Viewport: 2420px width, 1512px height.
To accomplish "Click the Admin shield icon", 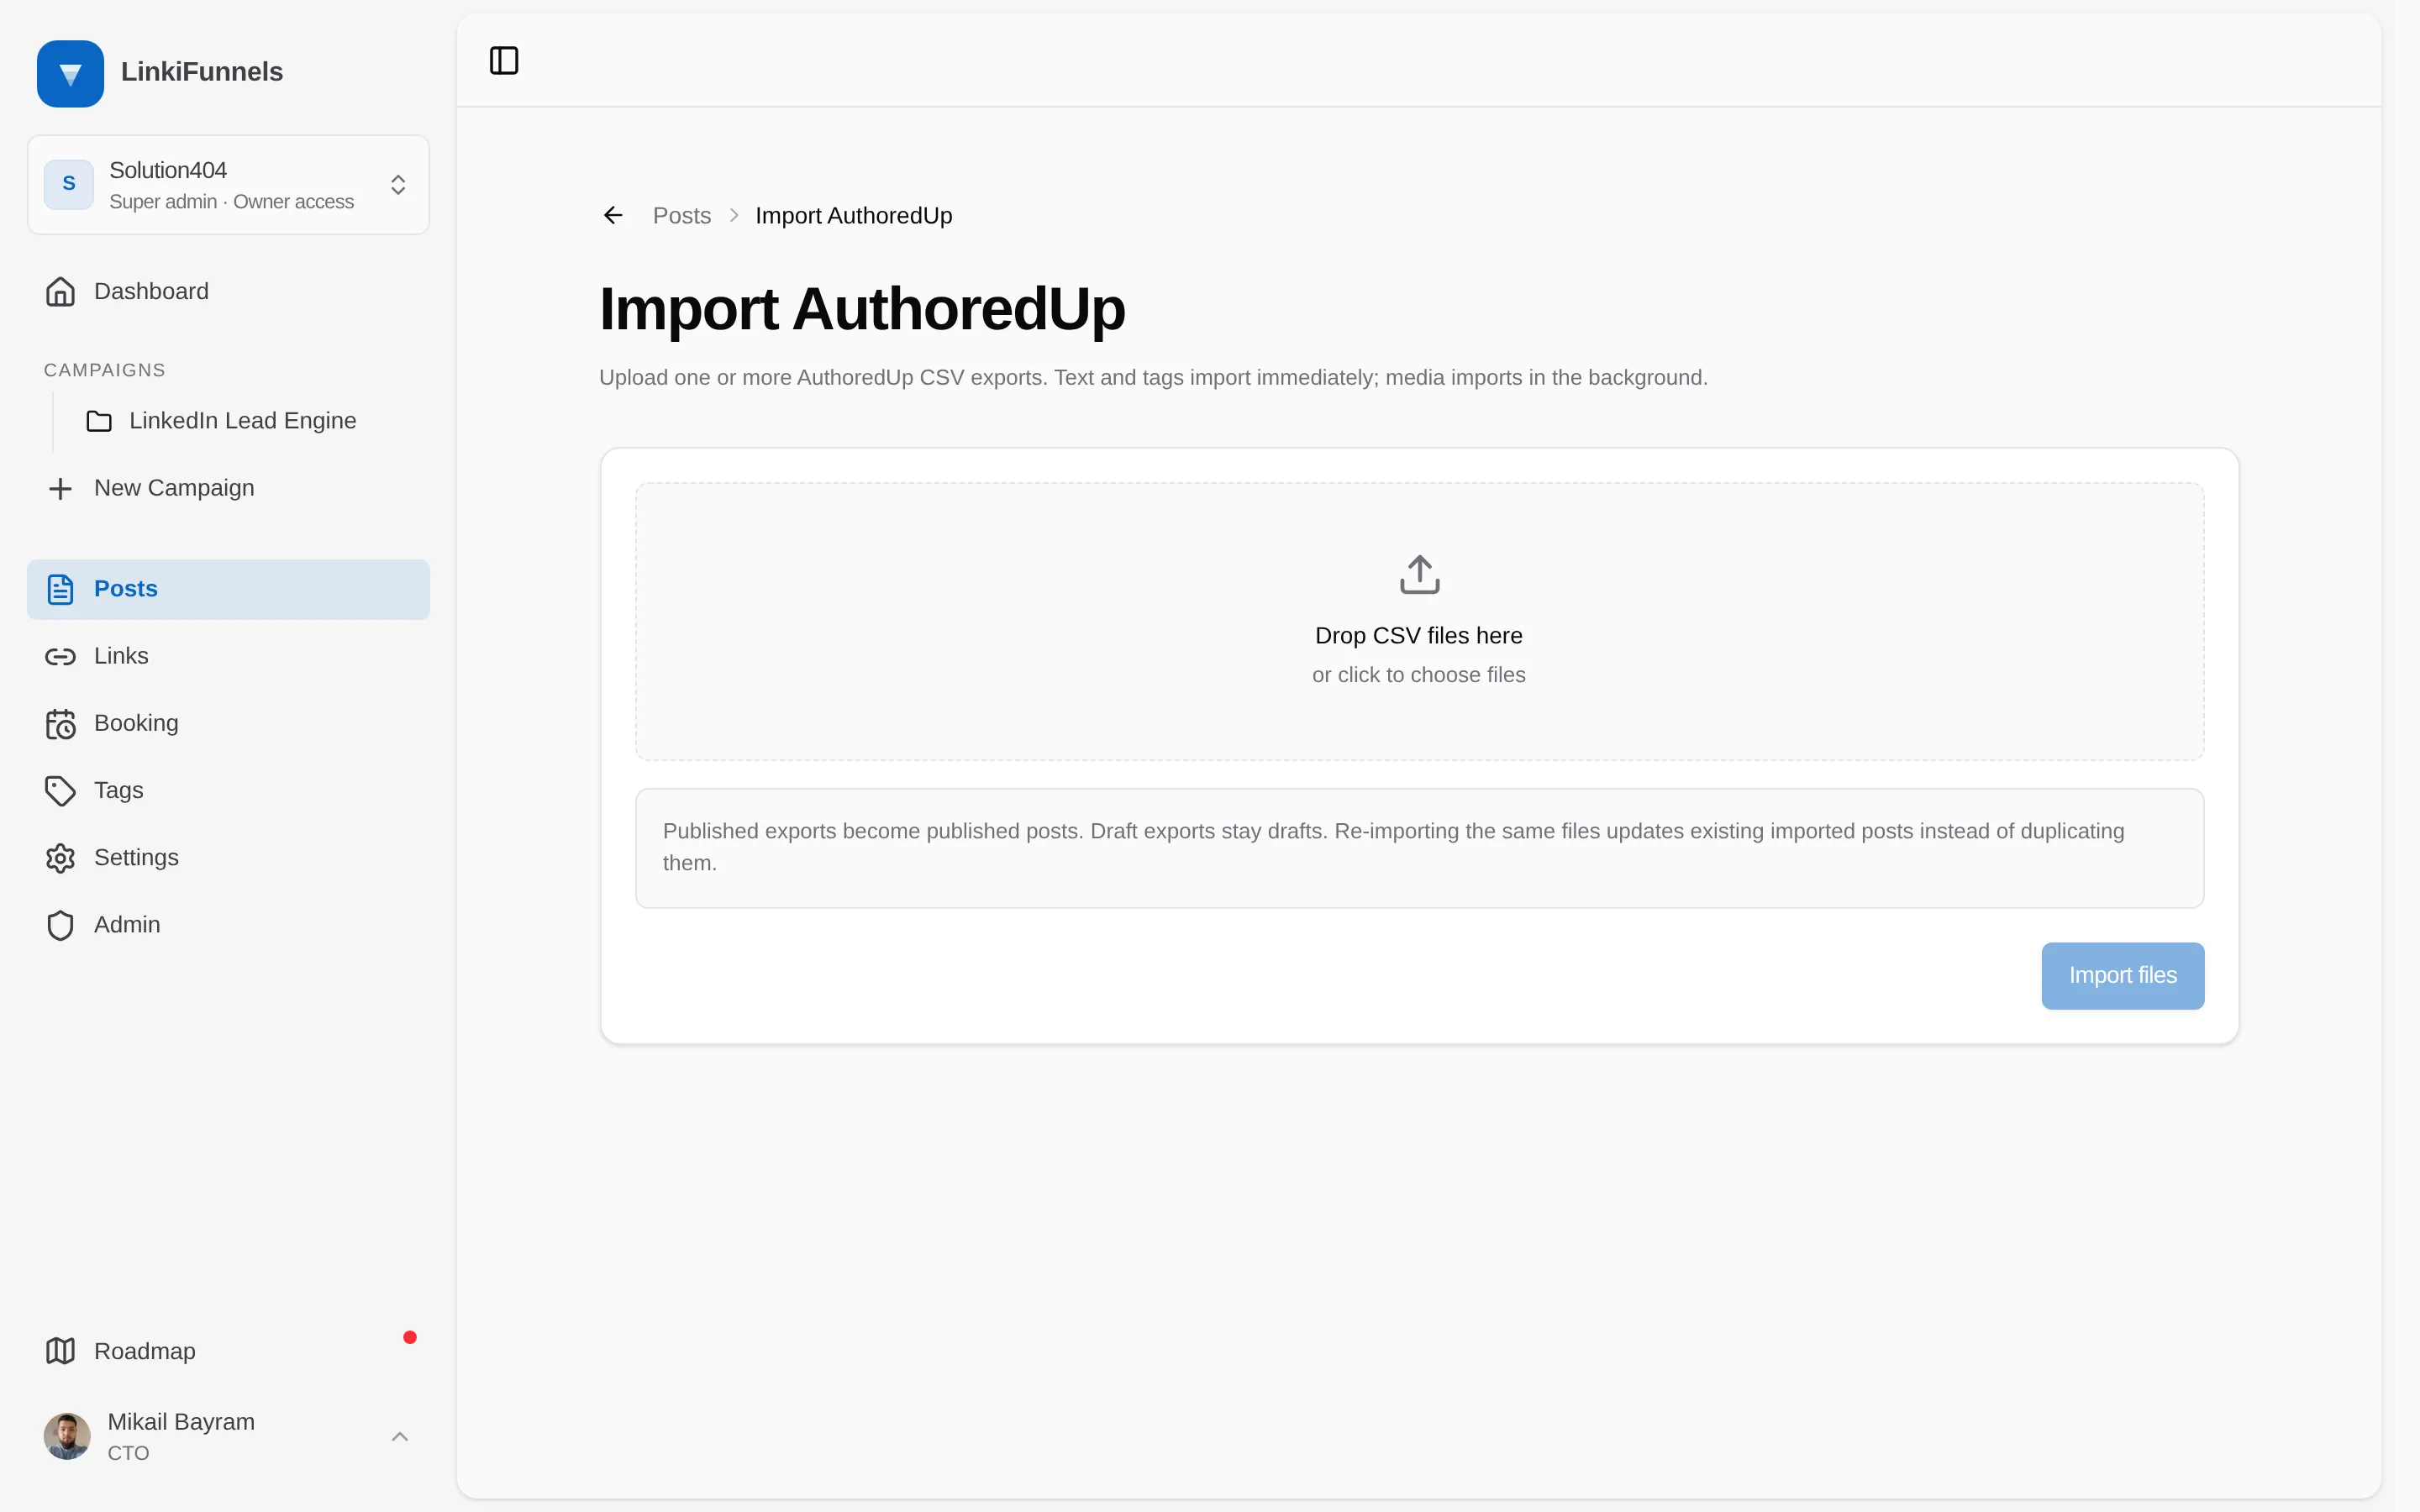I will click(x=60, y=925).
